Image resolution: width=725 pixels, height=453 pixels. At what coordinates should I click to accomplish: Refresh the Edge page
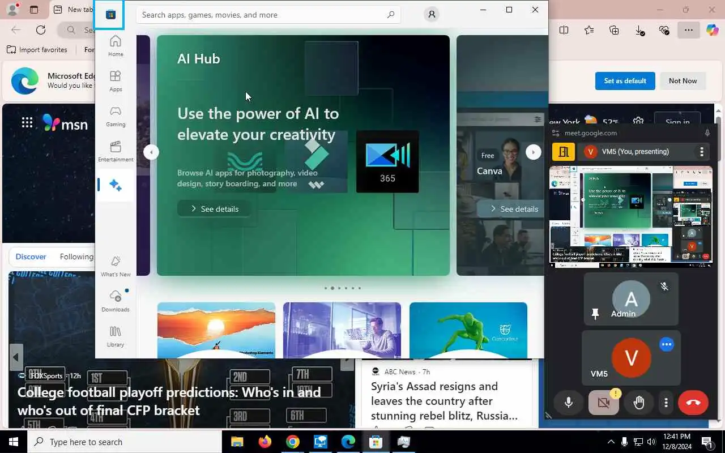pyautogui.click(x=41, y=30)
